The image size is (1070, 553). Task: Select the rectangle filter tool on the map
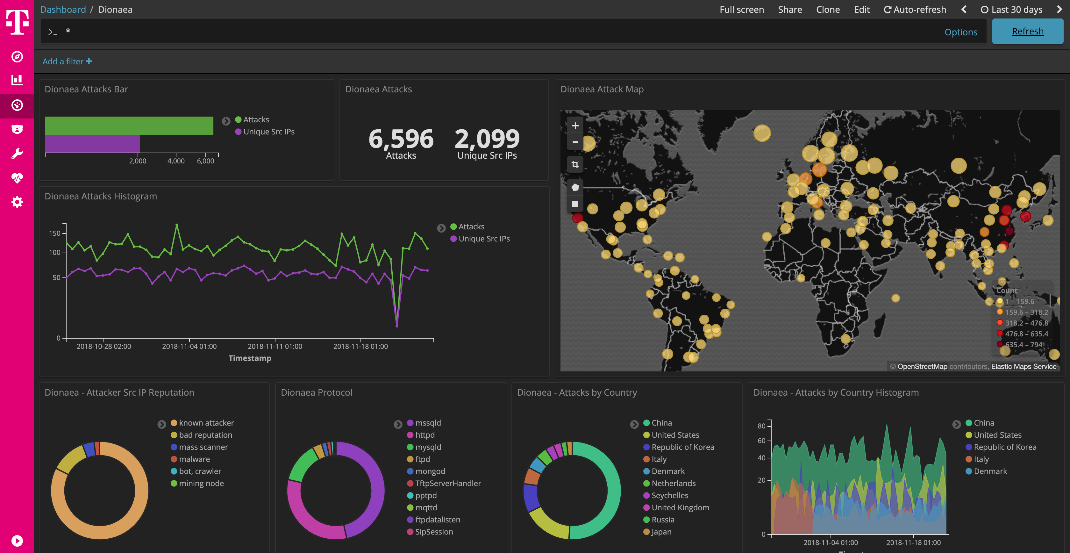[575, 203]
